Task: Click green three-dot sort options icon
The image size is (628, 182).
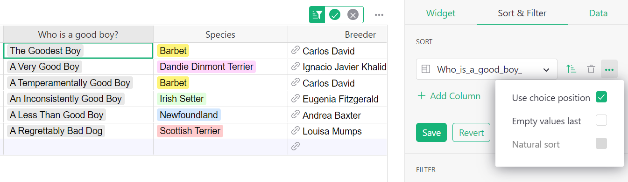Action: (609, 69)
